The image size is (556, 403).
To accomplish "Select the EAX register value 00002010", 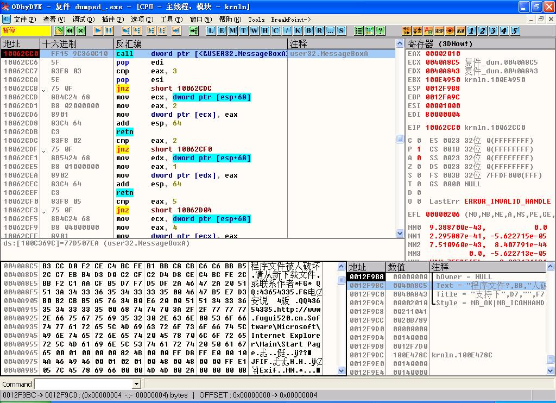I will [443, 54].
